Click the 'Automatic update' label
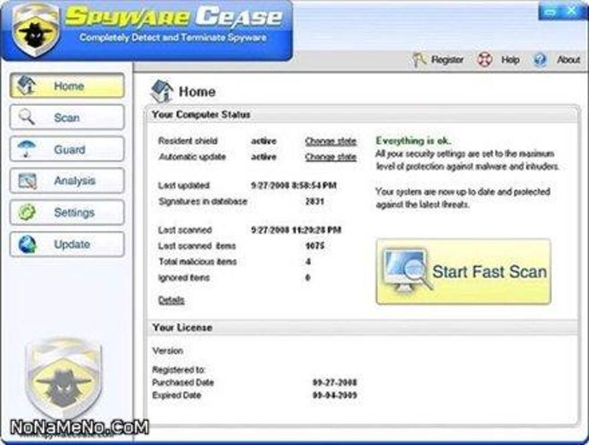 tap(192, 157)
